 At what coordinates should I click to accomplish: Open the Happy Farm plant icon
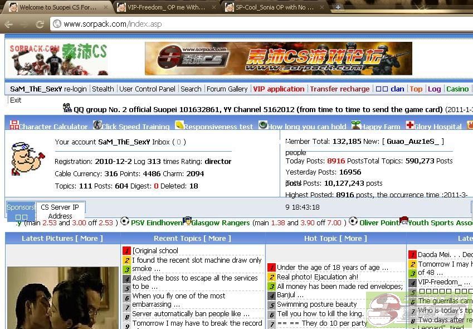pyautogui.click(x=356, y=125)
